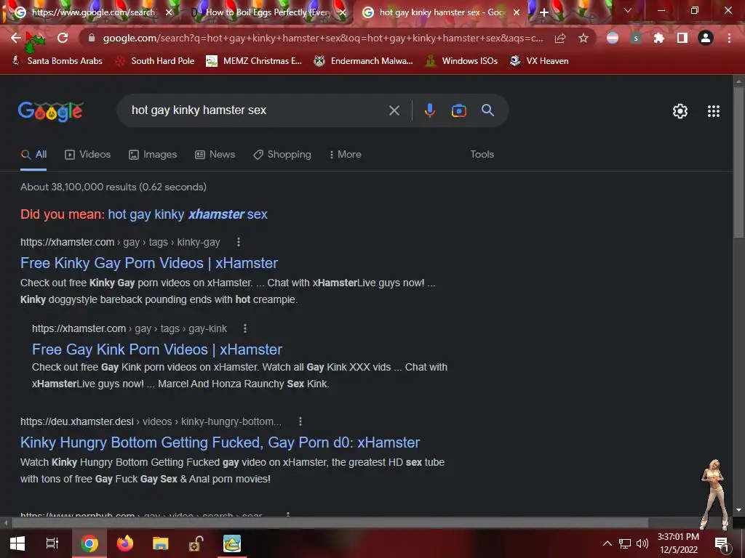Click the horizontal page scrollbar
The height and width of the screenshot is (558, 745).
point(330,523)
